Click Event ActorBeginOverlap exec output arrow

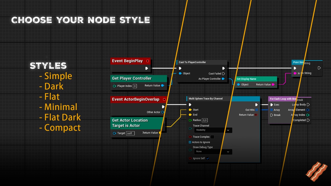coord(163,107)
